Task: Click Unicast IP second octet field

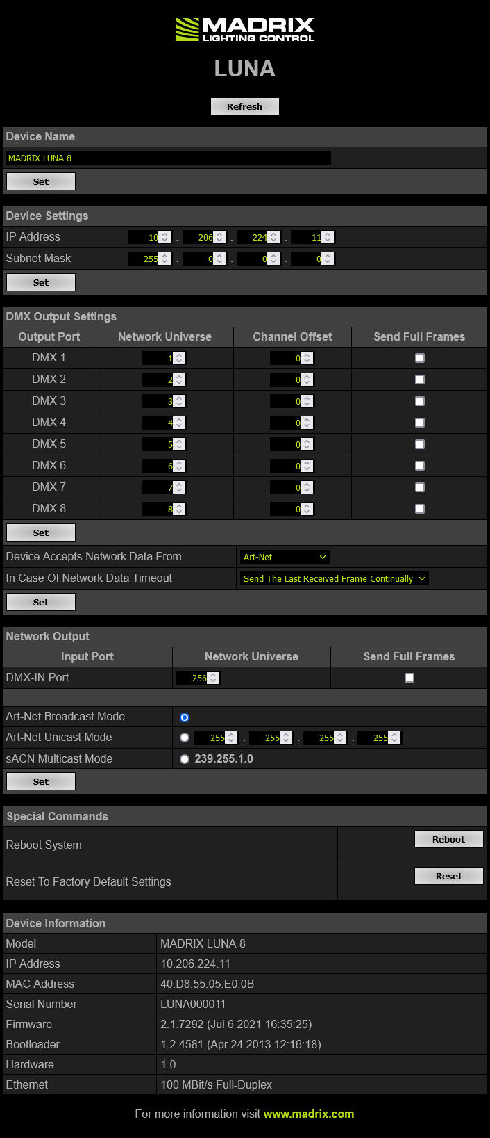Action: click(271, 738)
